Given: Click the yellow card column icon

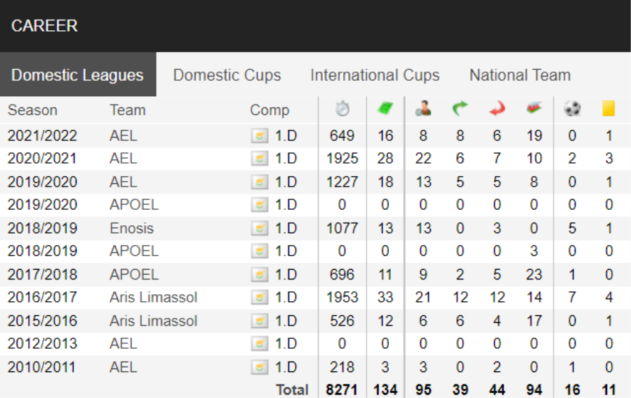Looking at the screenshot, I should pos(609,109).
